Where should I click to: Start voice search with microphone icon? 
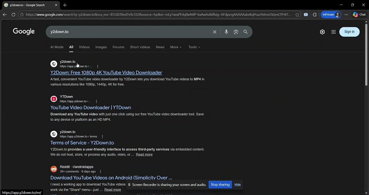click(226, 32)
